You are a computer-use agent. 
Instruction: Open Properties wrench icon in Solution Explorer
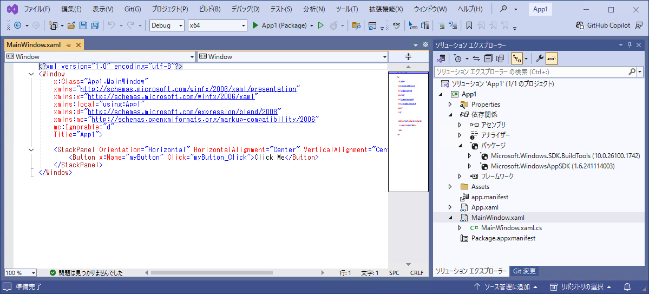pyautogui.click(x=539, y=59)
